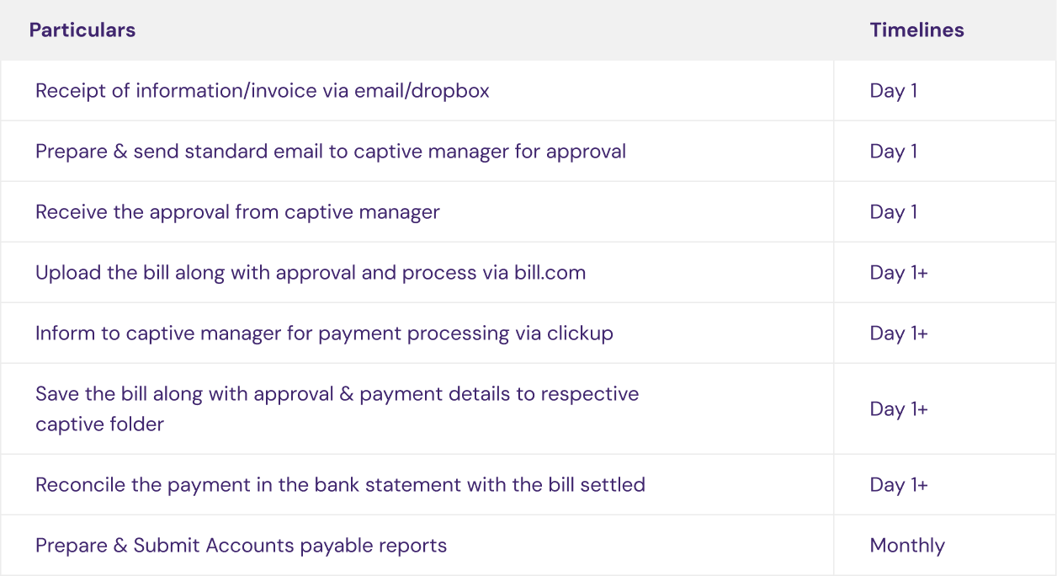Click the table header row background

(x=505, y=29)
